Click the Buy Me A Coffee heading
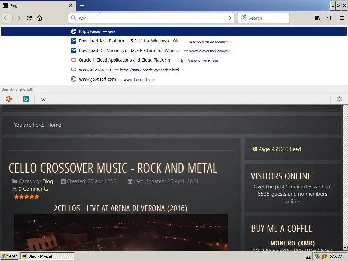This screenshot has width=348, height=261. (281, 229)
